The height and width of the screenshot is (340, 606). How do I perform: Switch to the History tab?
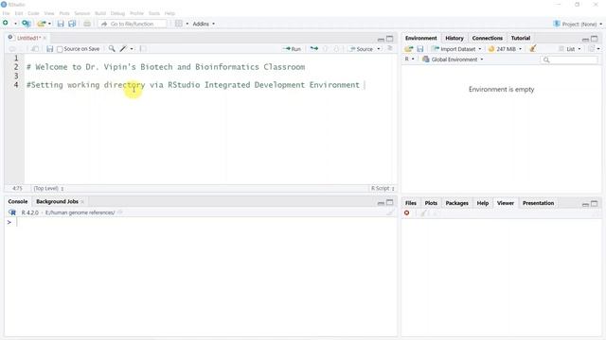[454, 38]
